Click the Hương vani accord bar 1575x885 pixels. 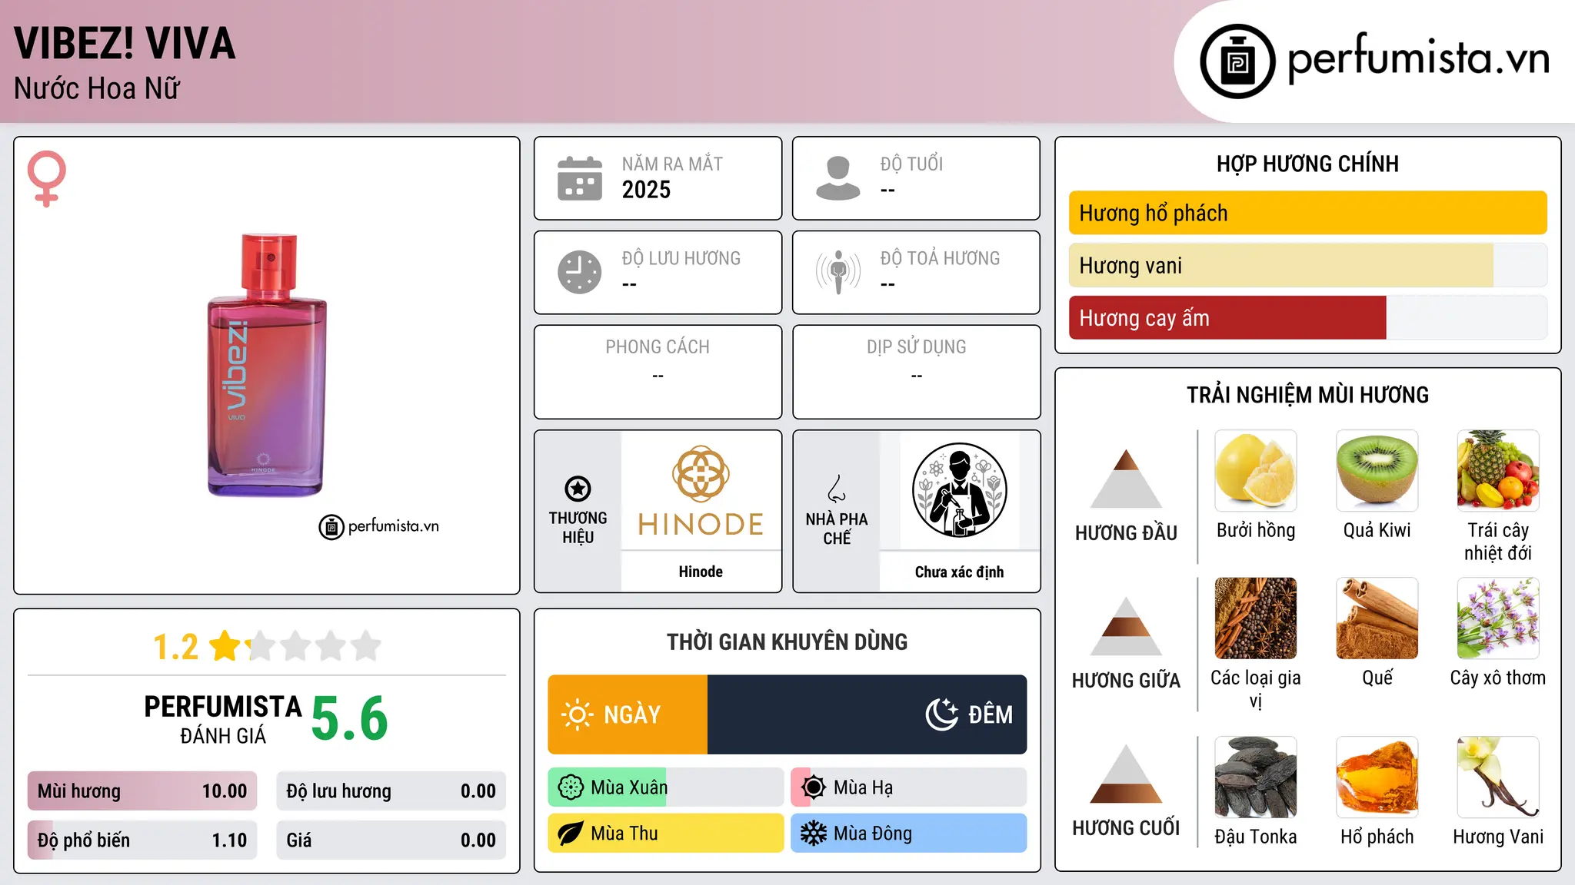1307,265
